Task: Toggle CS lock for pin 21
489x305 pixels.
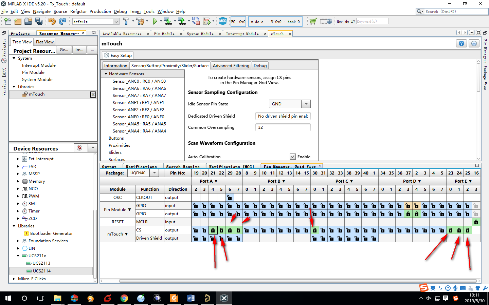Action: point(213,230)
